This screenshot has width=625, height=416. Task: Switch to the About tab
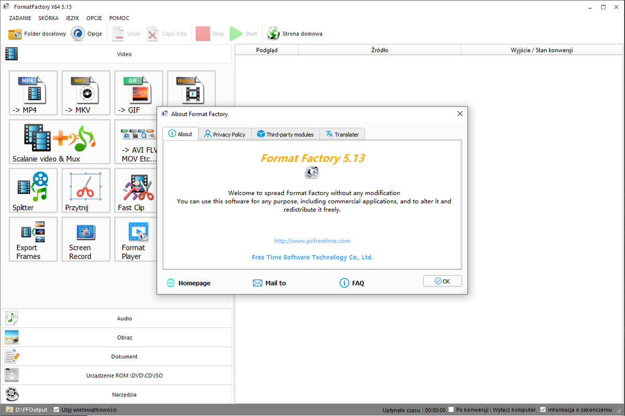180,134
